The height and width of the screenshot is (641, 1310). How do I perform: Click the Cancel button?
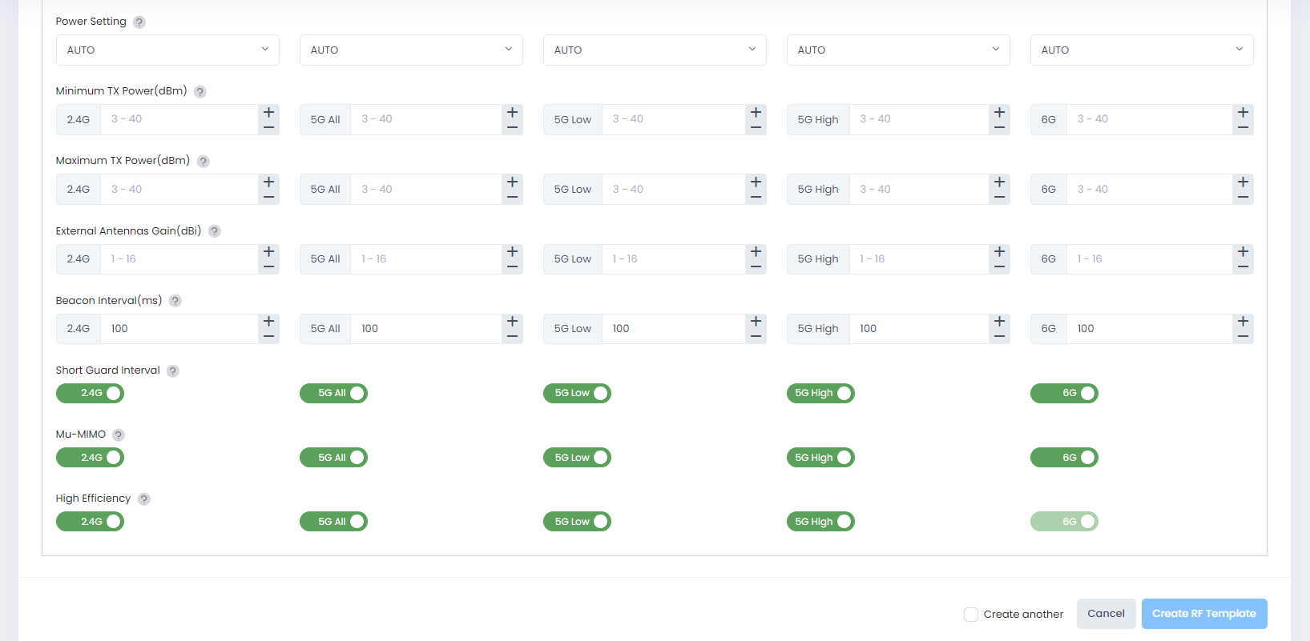coord(1106,614)
